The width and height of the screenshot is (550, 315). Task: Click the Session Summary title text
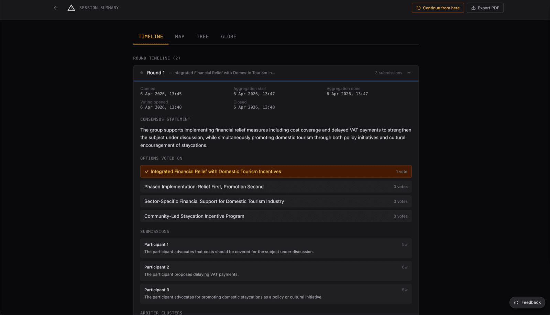(x=99, y=8)
